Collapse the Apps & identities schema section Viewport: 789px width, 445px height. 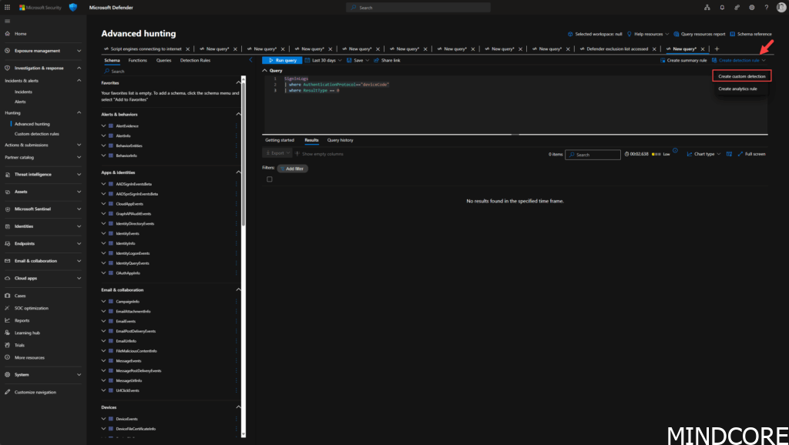[x=239, y=172]
